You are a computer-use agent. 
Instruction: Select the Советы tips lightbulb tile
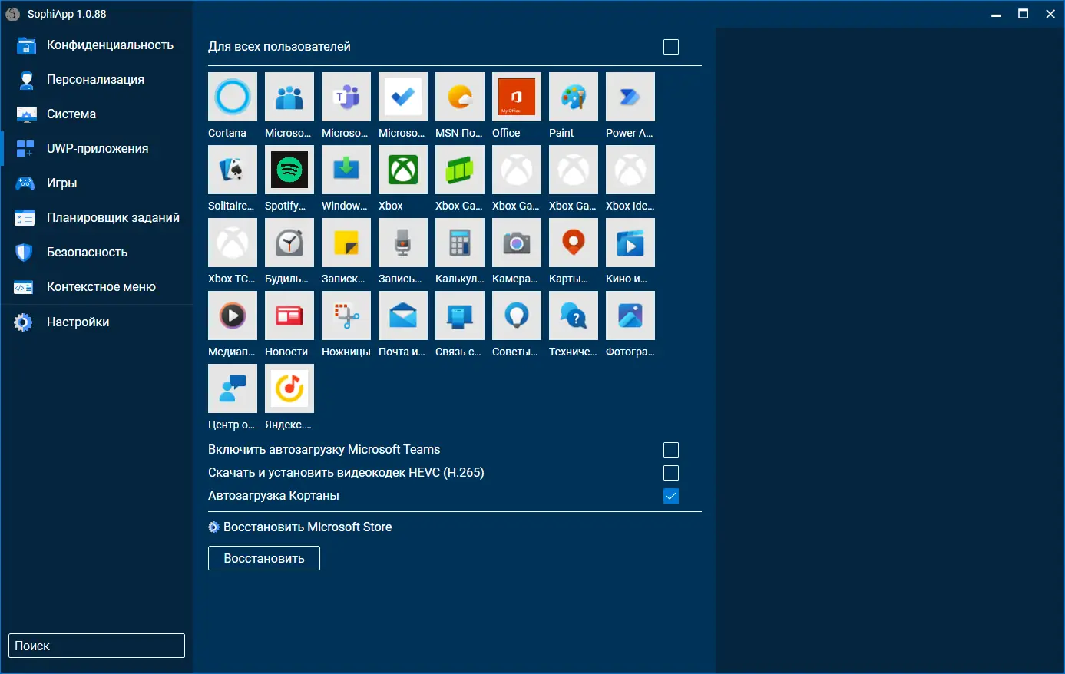pyautogui.click(x=517, y=316)
